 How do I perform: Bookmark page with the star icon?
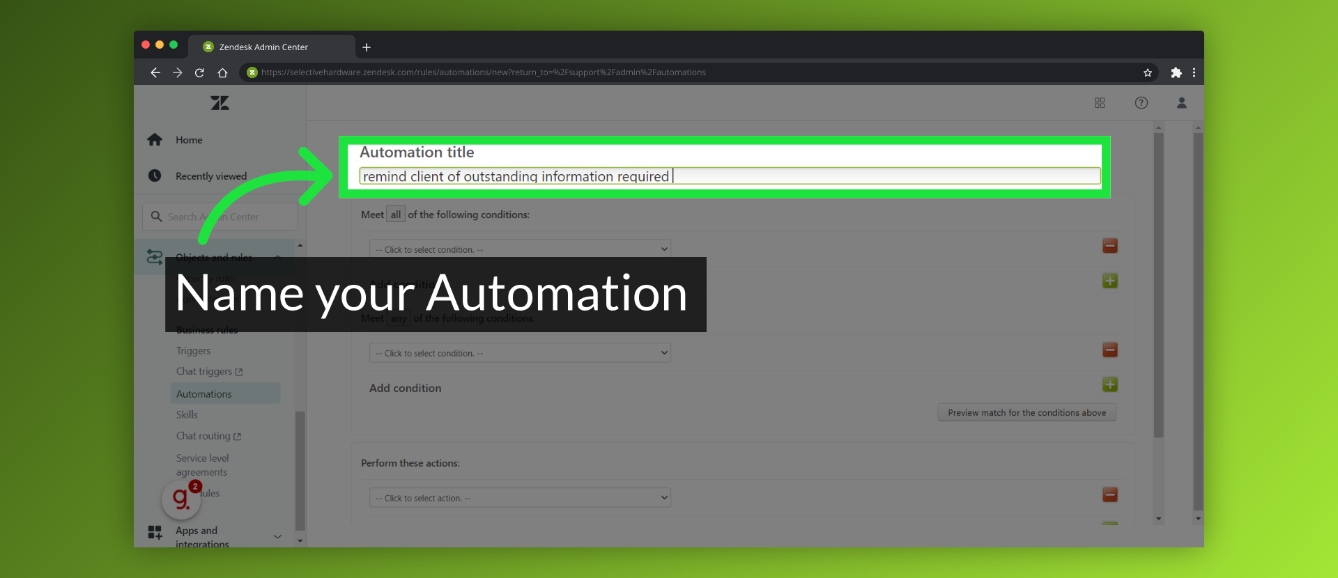point(1148,72)
